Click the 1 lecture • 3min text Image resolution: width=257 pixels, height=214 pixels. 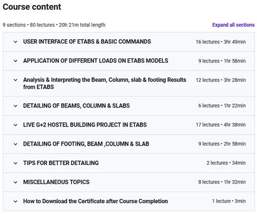tap(229, 201)
